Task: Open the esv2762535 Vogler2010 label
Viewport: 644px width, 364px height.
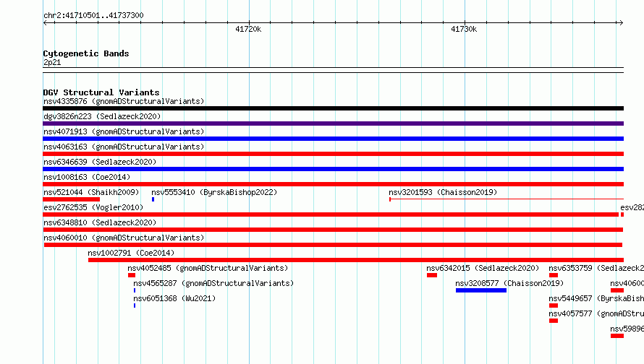Action: [x=93, y=207]
